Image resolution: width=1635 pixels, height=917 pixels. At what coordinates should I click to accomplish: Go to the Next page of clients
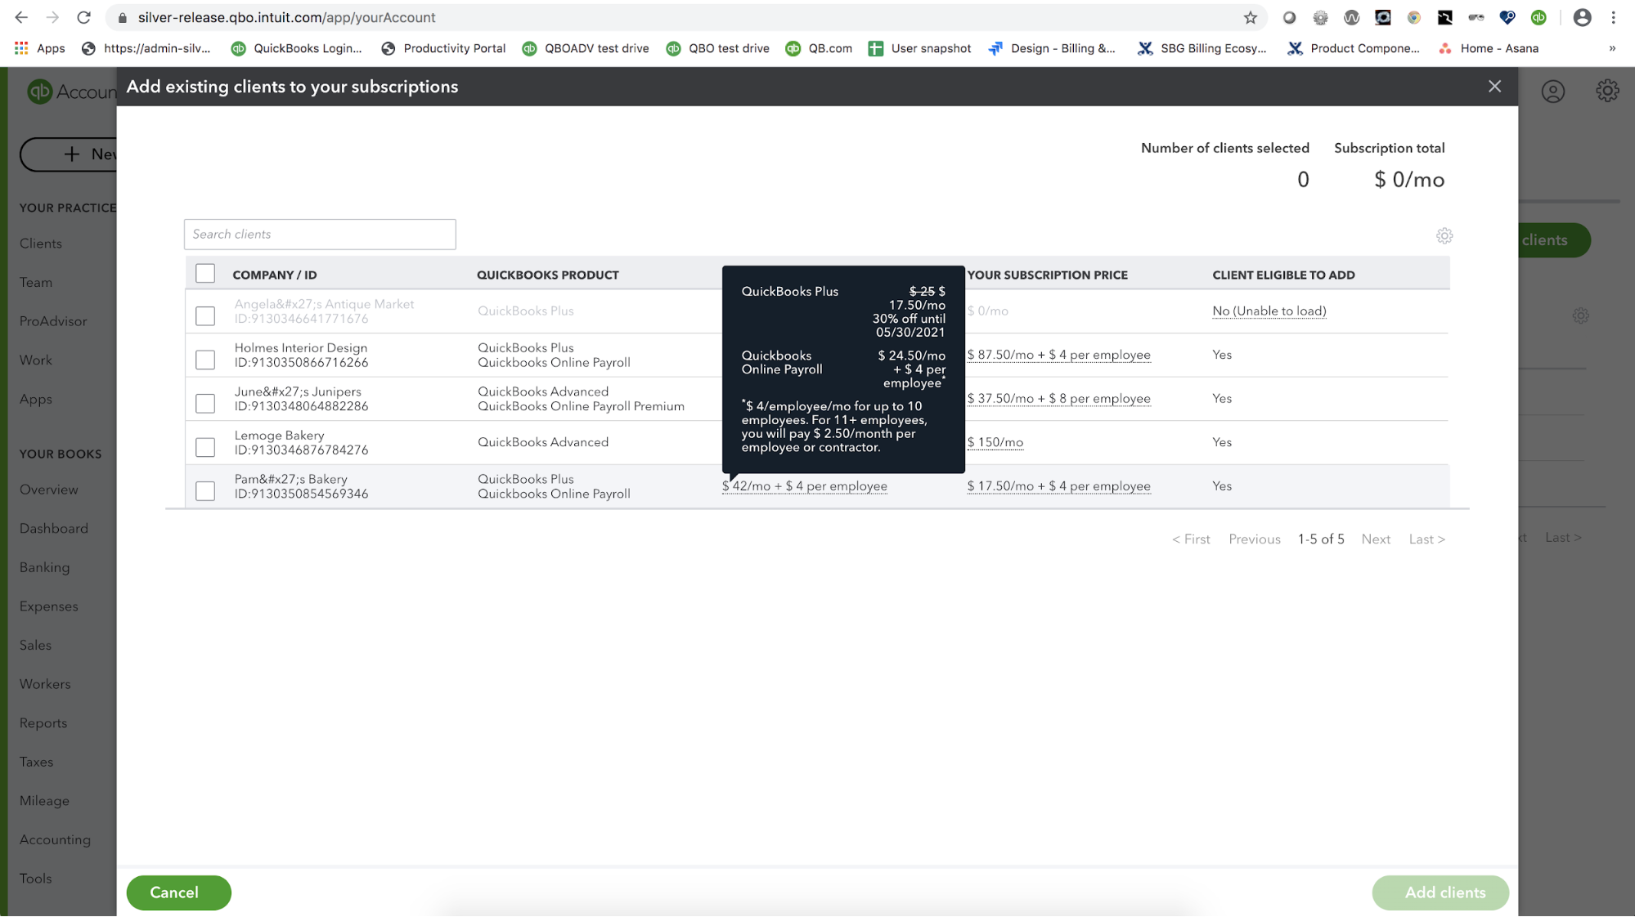click(1376, 539)
